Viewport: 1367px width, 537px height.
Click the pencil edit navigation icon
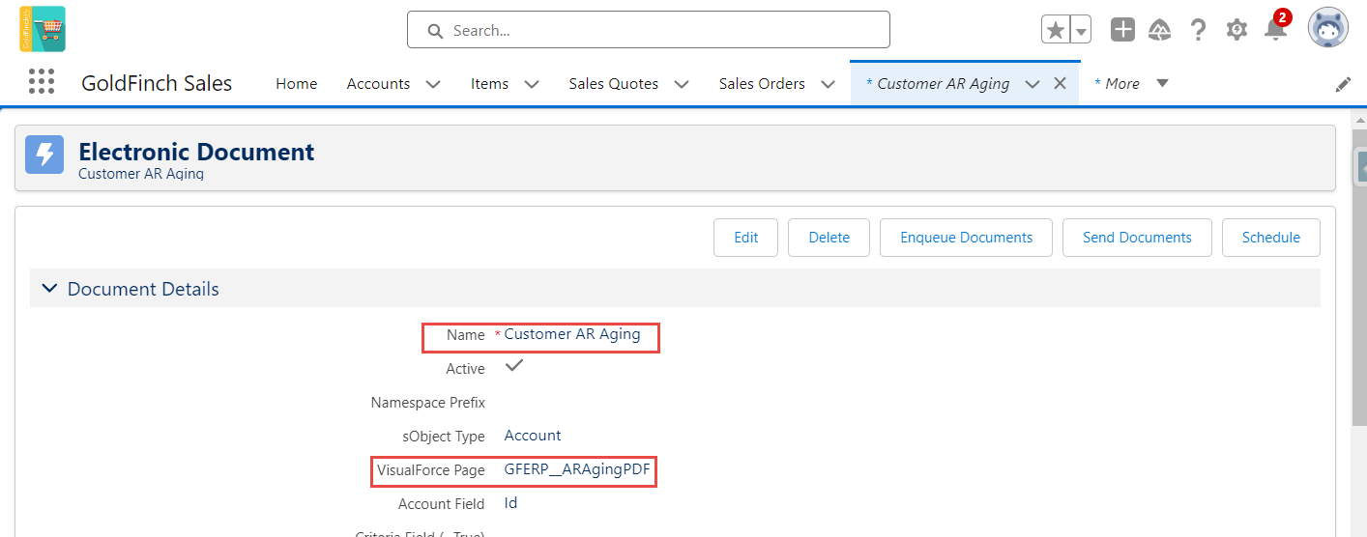(1343, 84)
